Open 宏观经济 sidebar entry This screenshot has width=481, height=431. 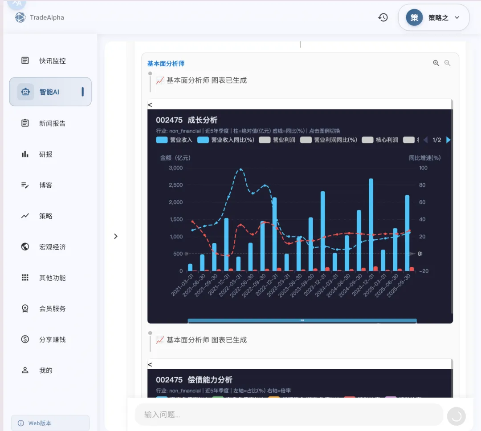point(50,246)
